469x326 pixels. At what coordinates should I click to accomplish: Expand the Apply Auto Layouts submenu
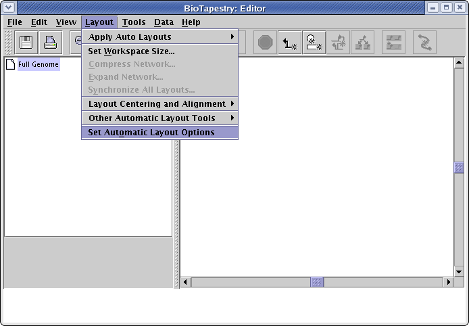(159, 37)
